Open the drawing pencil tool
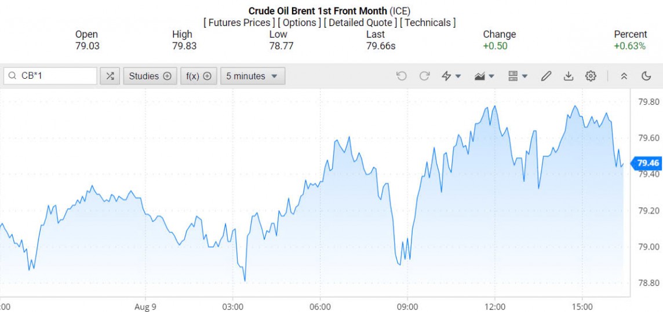This screenshot has width=663, height=312. (546, 76)
